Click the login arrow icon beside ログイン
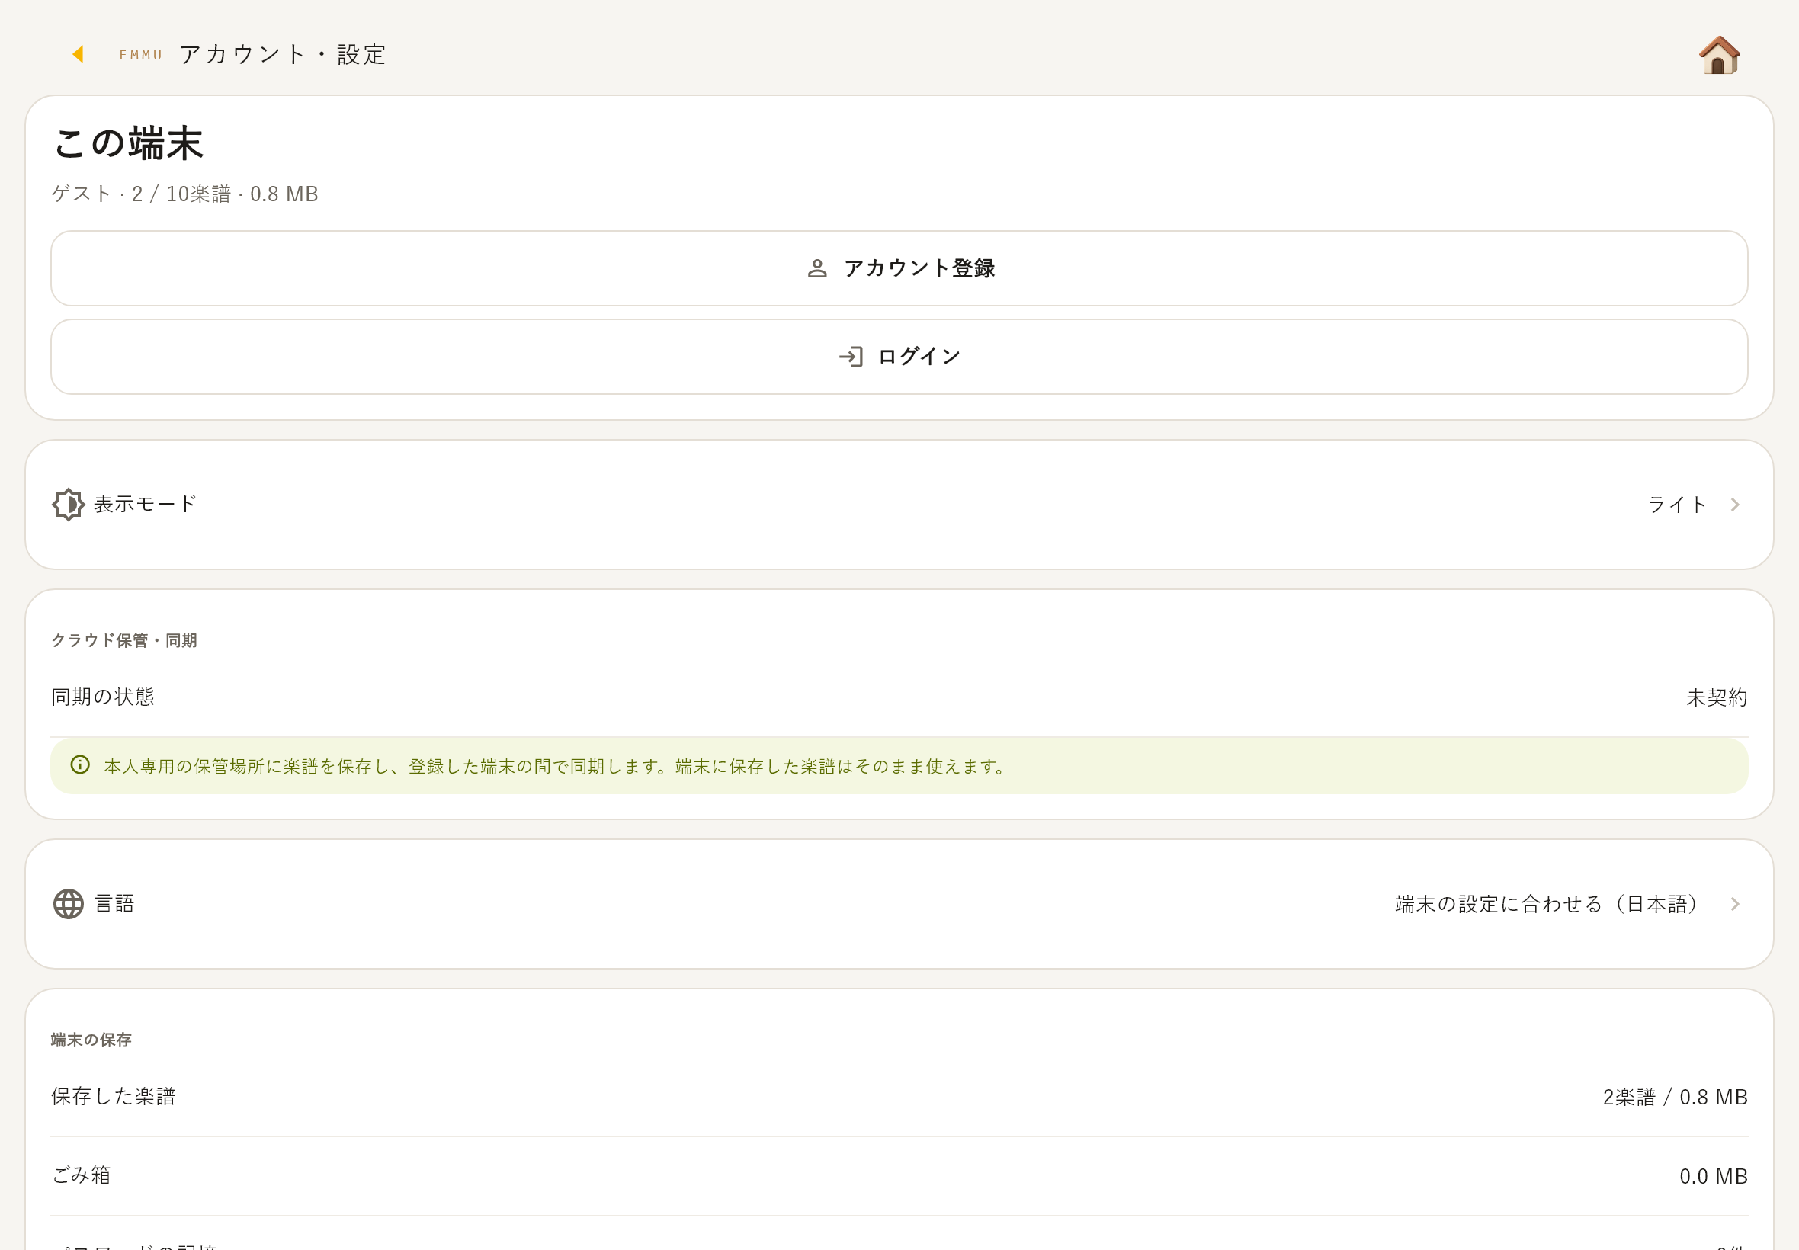The image size is (1799, 1250). [851, 357]
